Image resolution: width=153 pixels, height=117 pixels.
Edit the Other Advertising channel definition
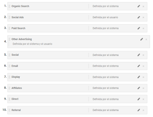[x=142, y=39]
